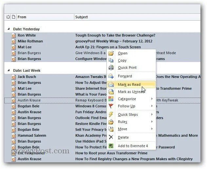This screenshot has height=169, width=207.
Task: Click the Follow Up red flag icon
Action: 111,106
